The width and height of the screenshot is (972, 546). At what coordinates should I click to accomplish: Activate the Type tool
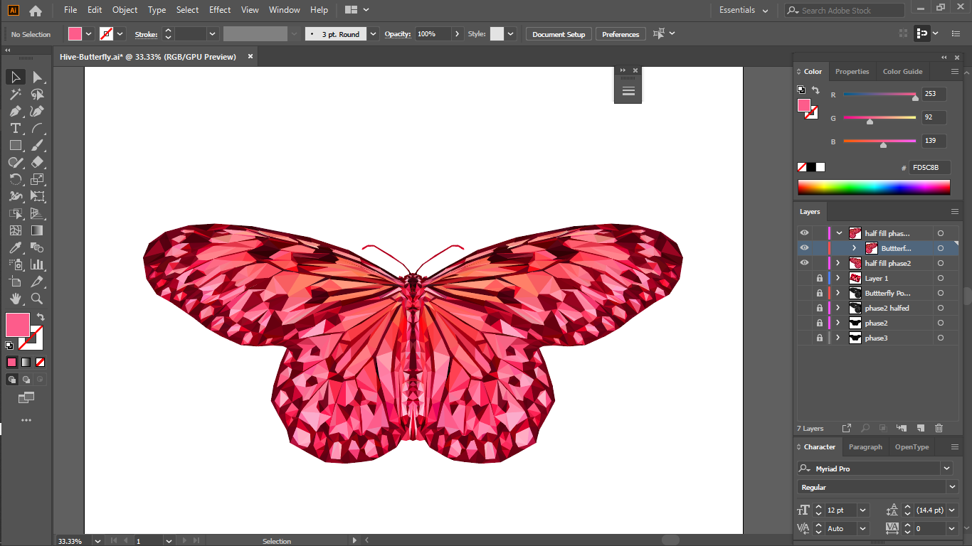coord(15,128)
